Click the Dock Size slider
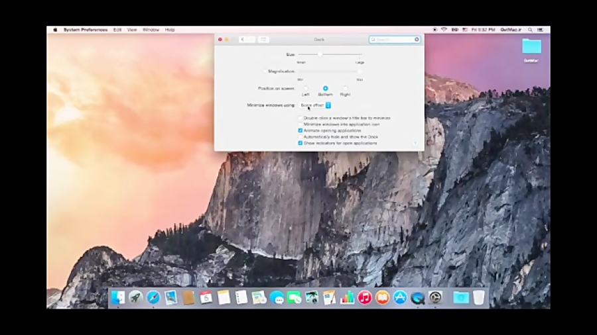This screenshot has width=597, height=335. click(330, 55)
